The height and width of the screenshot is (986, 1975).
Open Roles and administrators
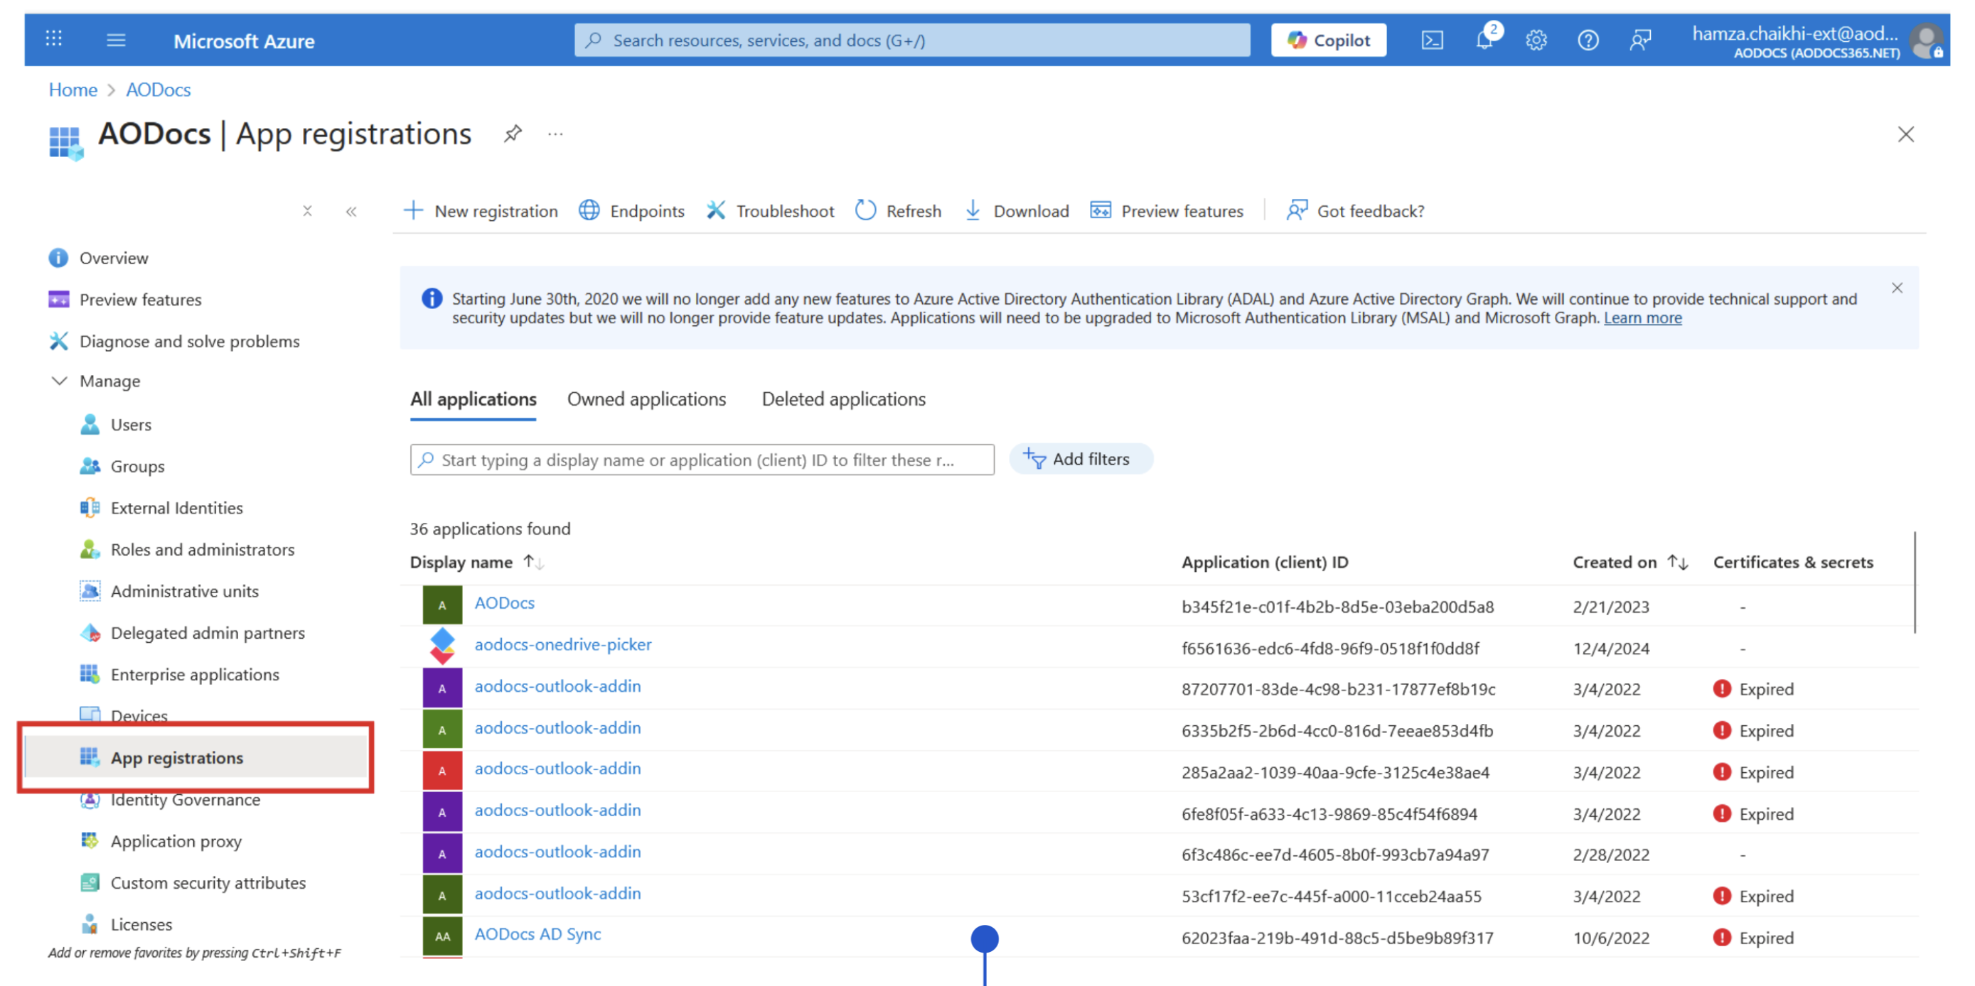[203, 549]
